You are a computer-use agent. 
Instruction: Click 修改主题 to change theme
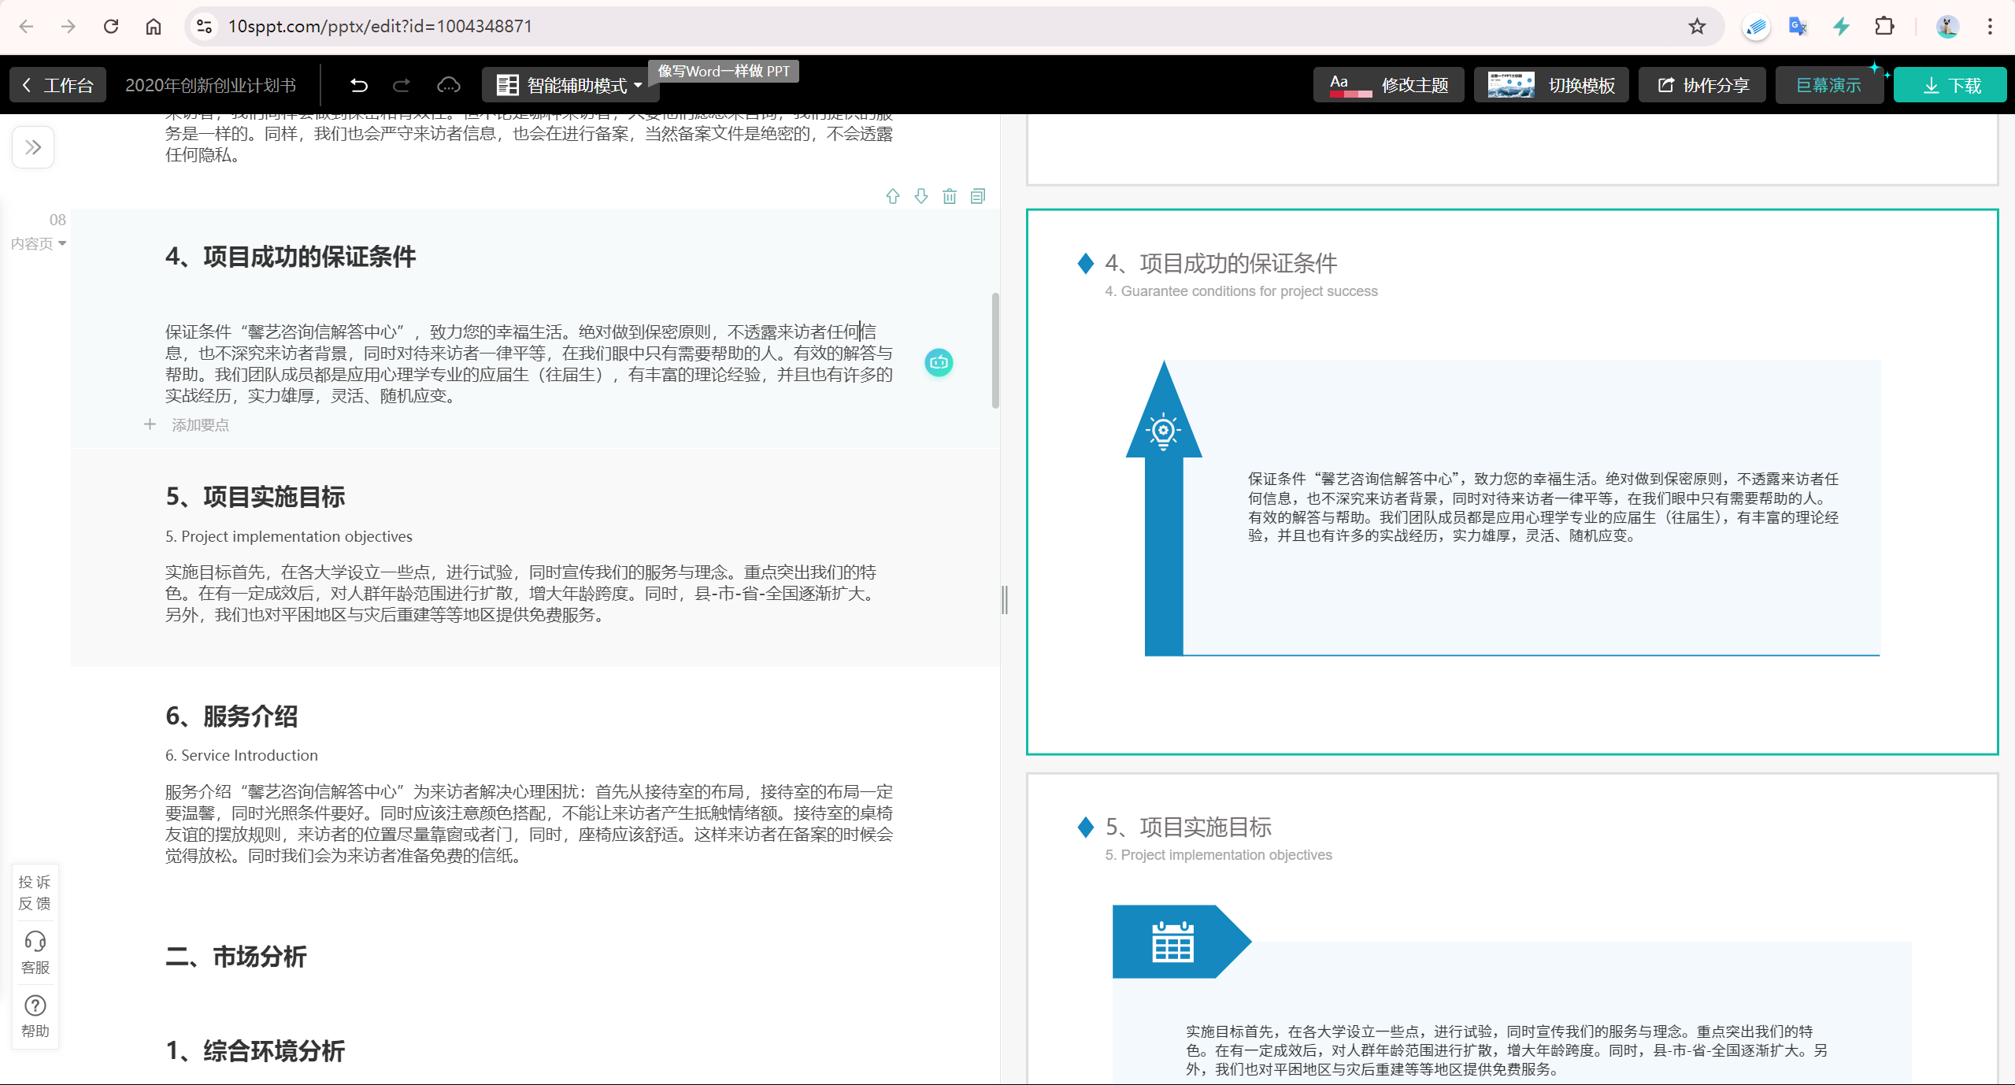(x=1388, y=85)
